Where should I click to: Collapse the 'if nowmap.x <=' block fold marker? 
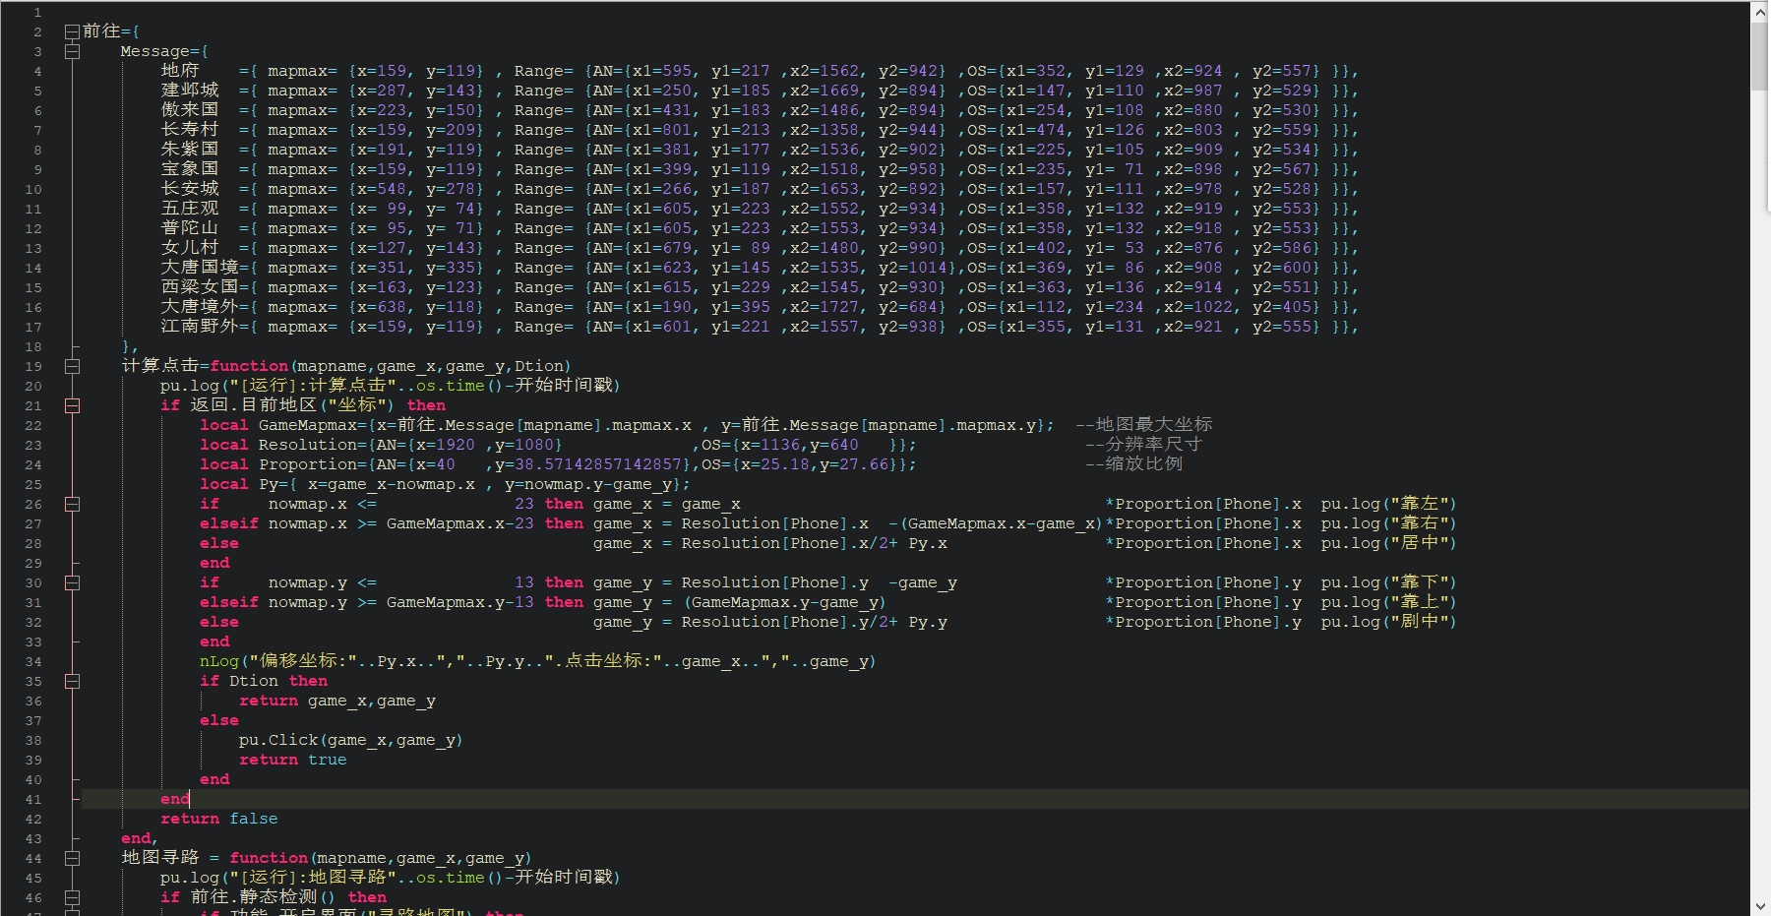pyautogui.click(x=72, y=504)
